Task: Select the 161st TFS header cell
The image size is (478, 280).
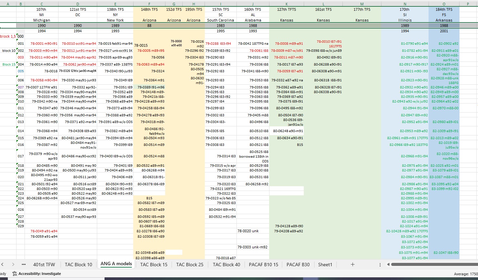Action: click(x=323, y=9)
